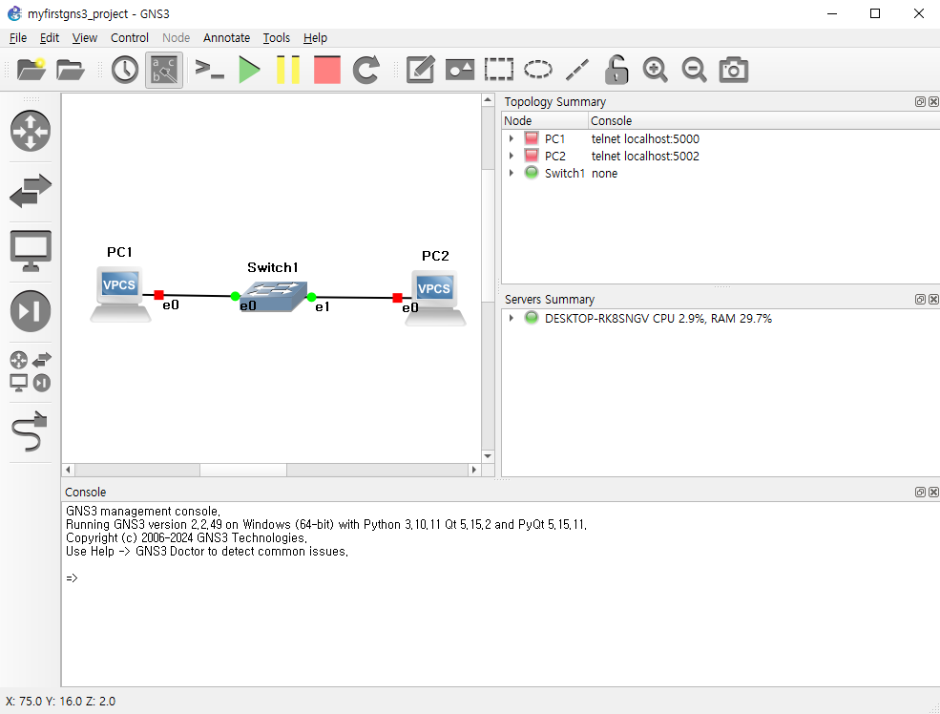Browse switches in the device sidebar

pos(31,191)
